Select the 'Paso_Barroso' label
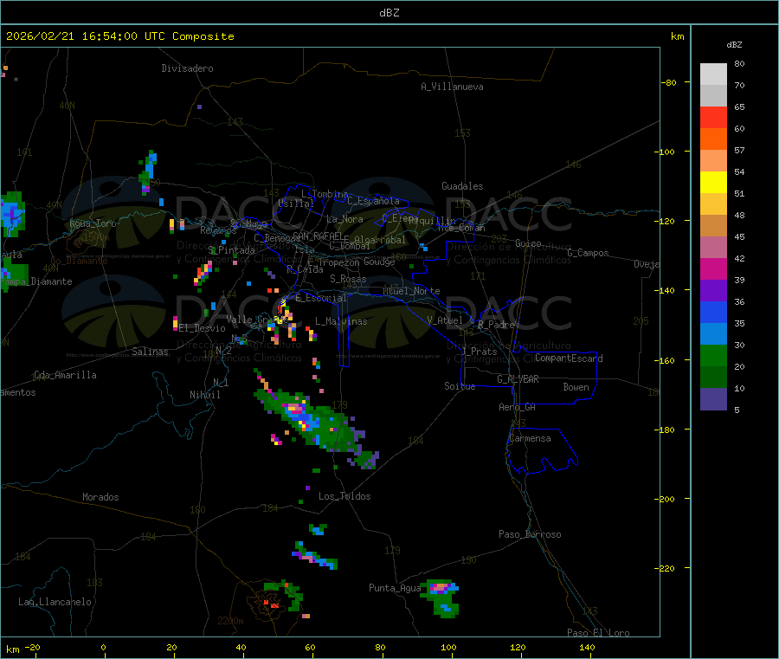Screen dimensions: 779x659 (x=530, y=534)
